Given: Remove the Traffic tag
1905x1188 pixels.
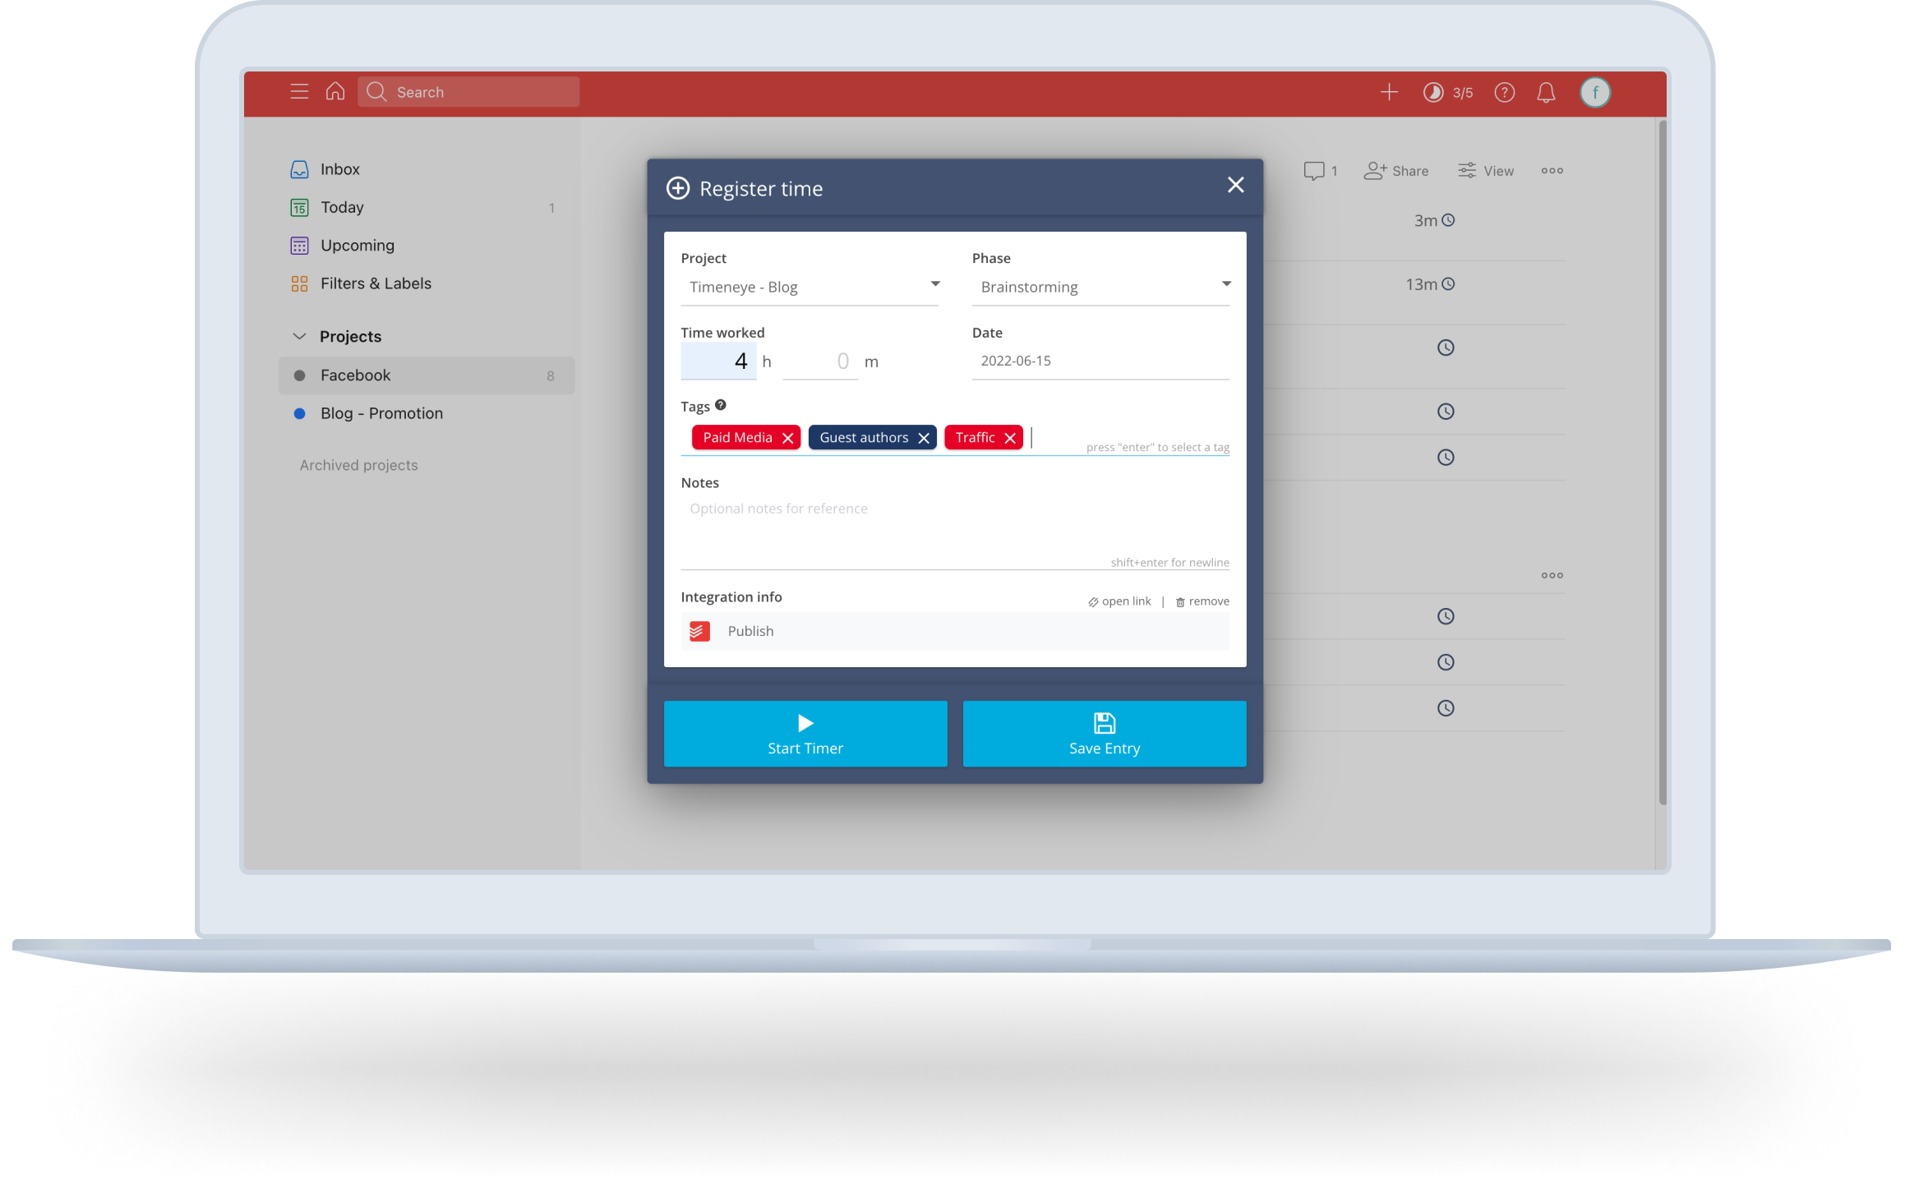Looking at the screenshot, I should [1010, 436].
